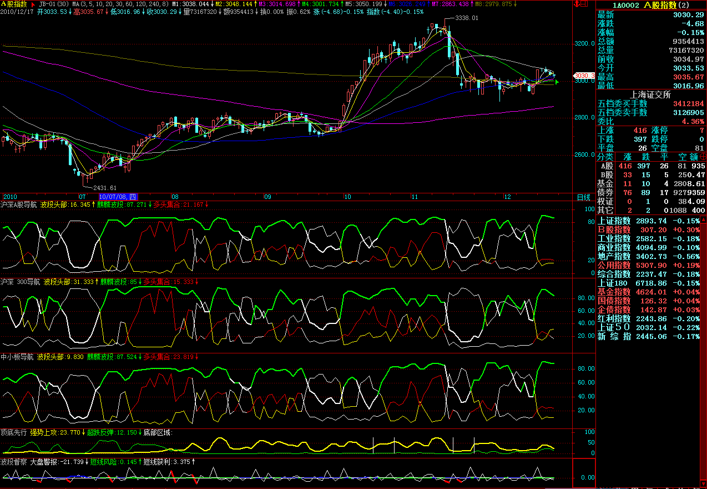Screen dimensions: 707x489
Task: Select 上证180 row
Action: point(648,283)
